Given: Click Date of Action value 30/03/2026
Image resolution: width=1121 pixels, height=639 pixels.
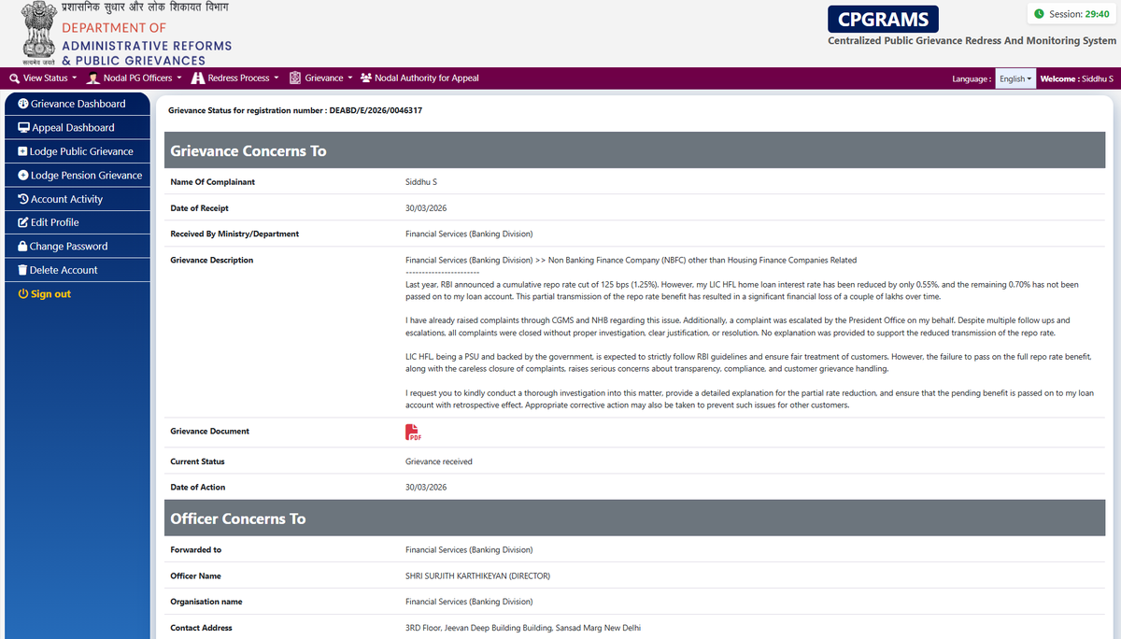Looking at the screenshot, I should [x=426, y=488].
